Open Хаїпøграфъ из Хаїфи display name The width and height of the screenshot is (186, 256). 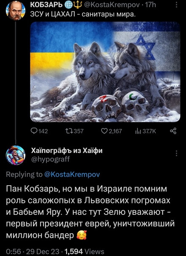pyautogui.click(x=67, y=150)
